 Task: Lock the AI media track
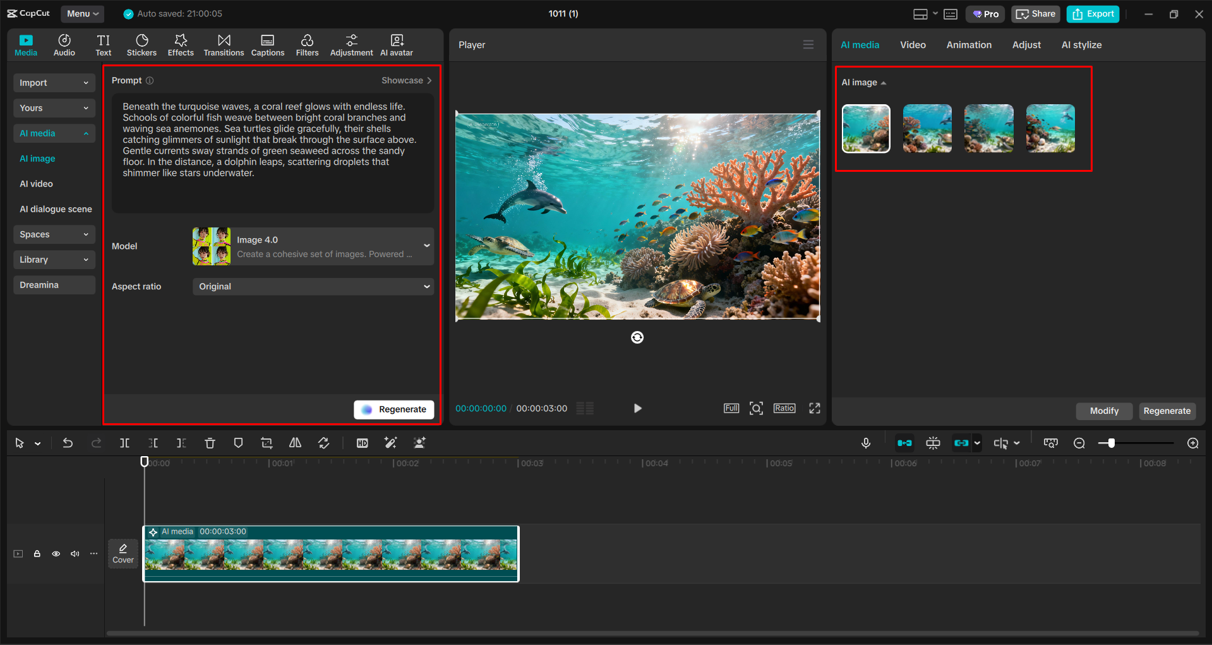click(x=37, y=553)
